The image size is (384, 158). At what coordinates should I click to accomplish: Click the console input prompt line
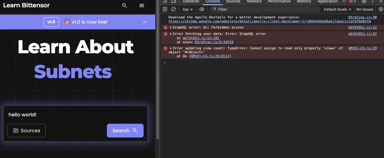(272, 63)
